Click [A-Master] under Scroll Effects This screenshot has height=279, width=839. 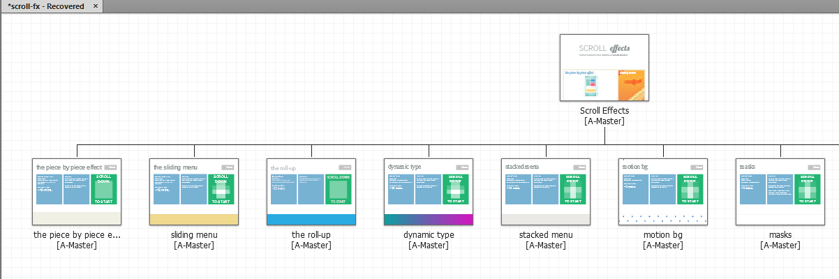tap(604, 121)
